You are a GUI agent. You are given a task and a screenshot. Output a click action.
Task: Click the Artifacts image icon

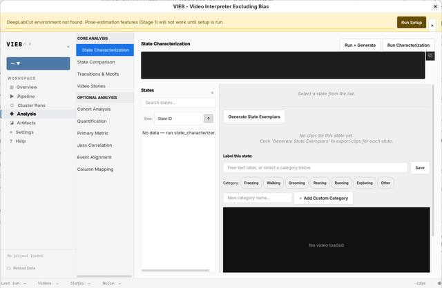12,123
